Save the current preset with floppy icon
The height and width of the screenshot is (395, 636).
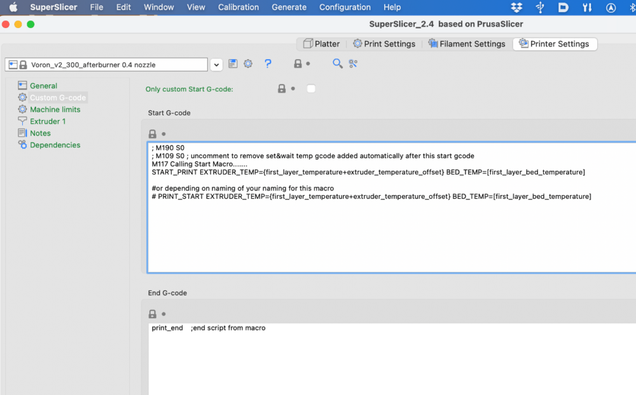pyautogui.click(x=233, y=64)
